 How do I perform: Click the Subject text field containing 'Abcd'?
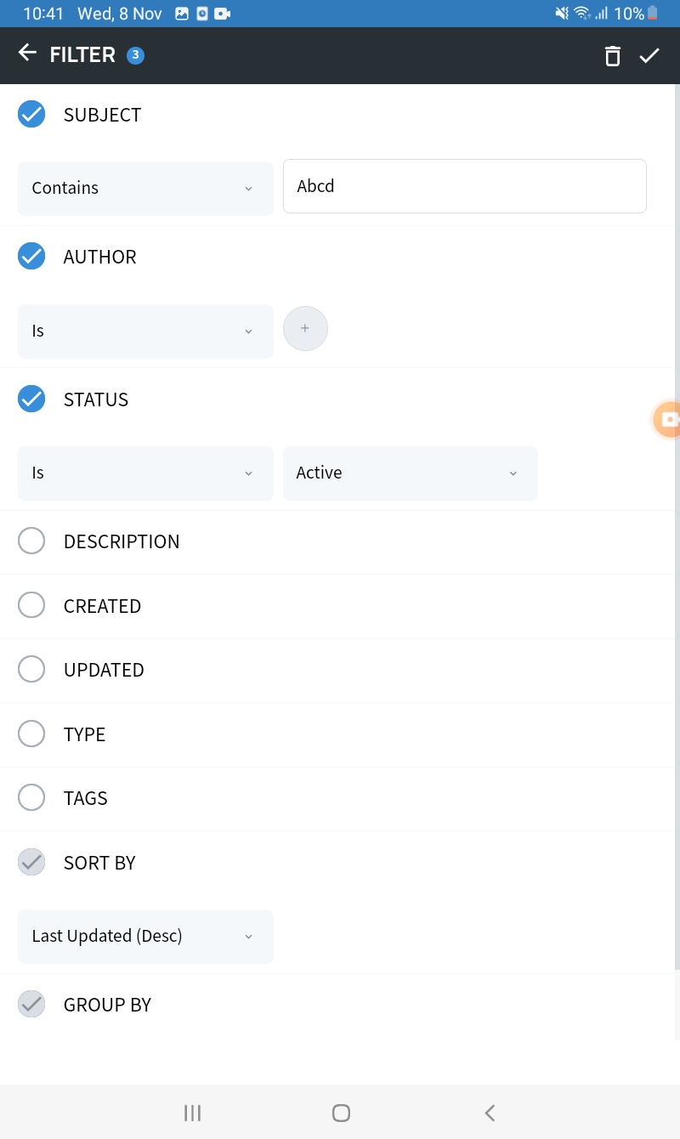(x=464, y=186)
